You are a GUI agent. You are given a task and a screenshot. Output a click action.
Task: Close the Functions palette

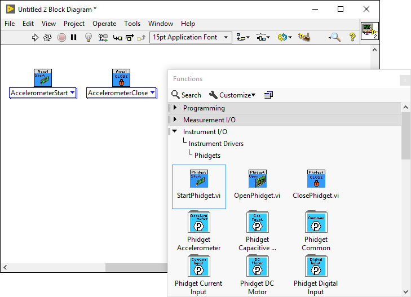(x=405, y=80)
